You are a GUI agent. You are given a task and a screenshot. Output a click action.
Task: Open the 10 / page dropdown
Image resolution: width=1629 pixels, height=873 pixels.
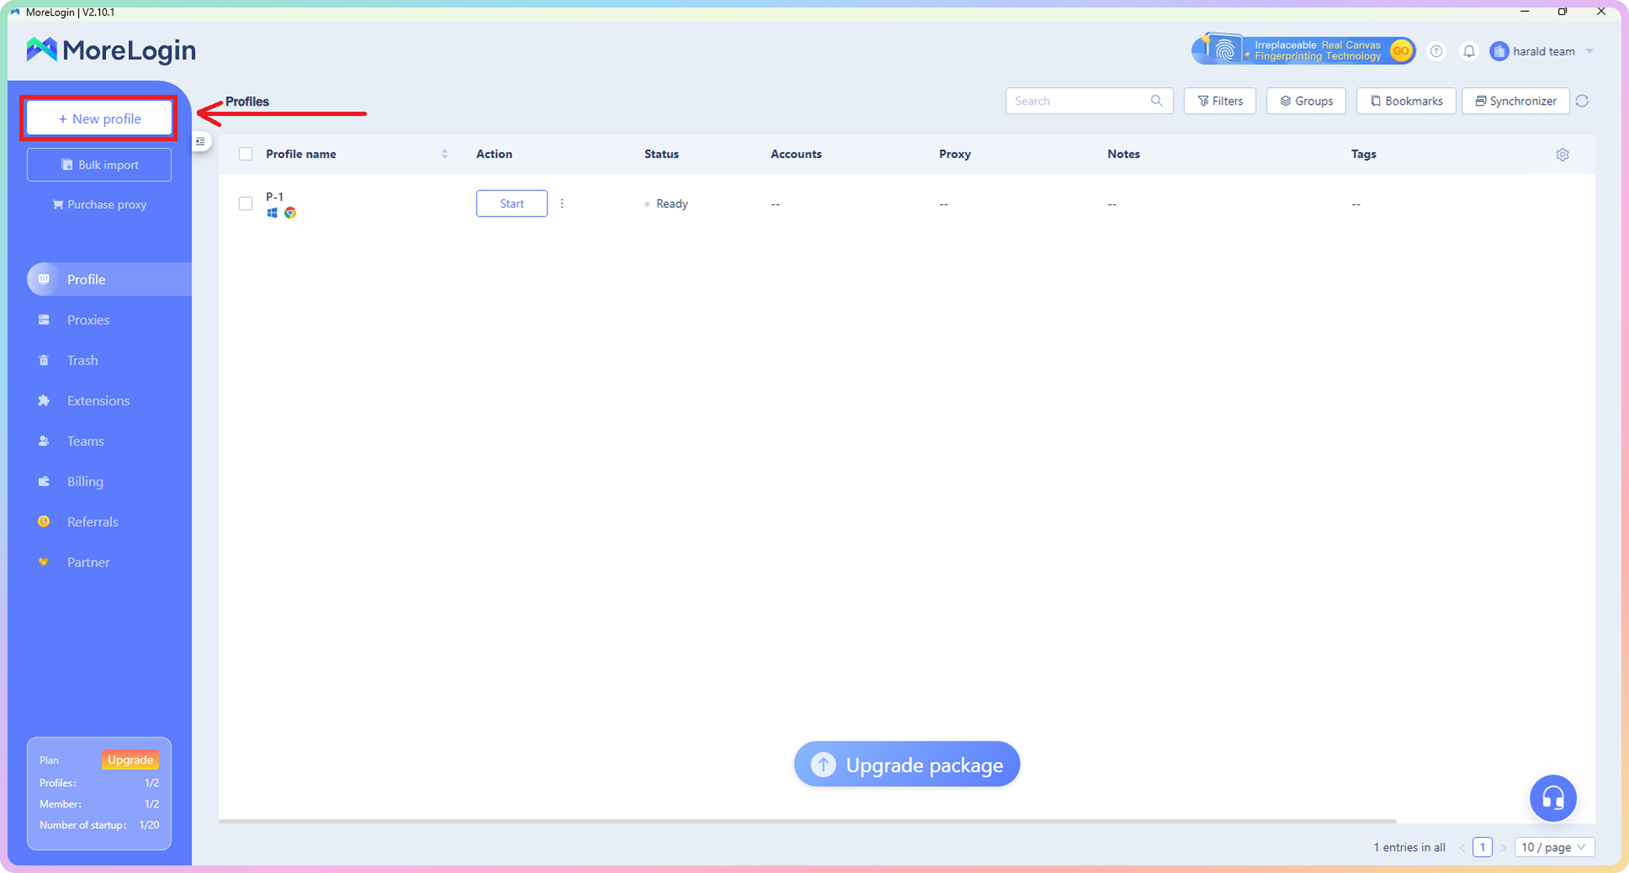[1554, 847]
